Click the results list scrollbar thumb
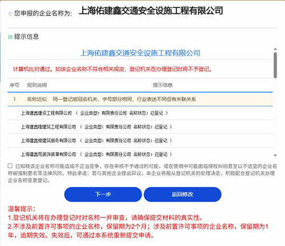The image size is (285, 246). point(275,65)
